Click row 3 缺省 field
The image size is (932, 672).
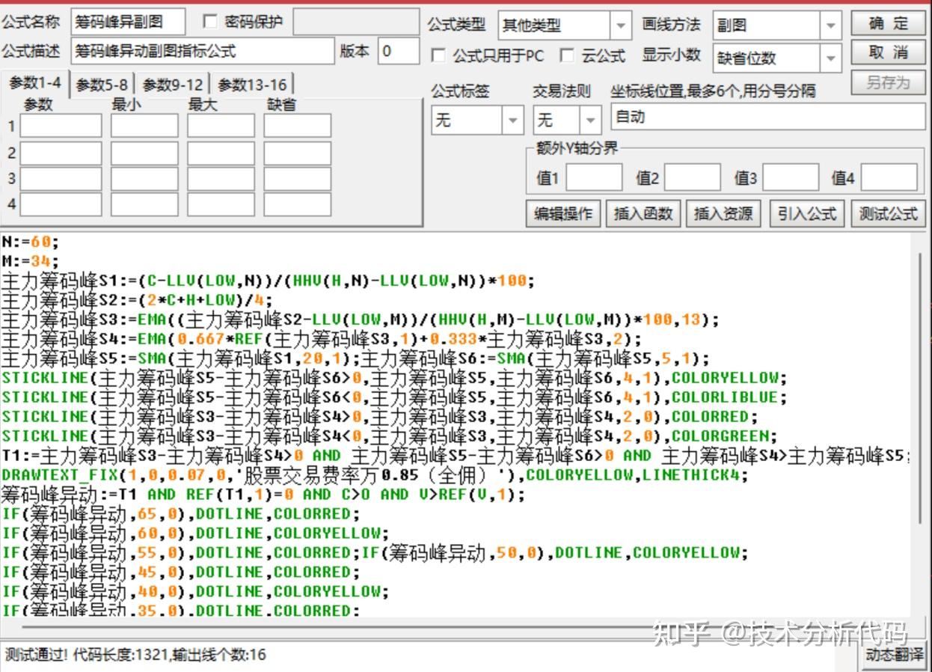(297, 178)
